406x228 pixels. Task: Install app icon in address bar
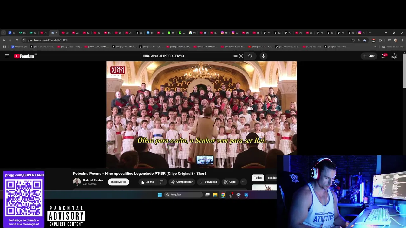pos(353,40)
